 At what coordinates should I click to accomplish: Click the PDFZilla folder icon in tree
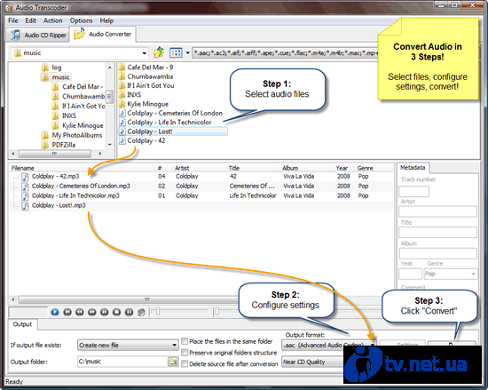[x=45, y=145]
